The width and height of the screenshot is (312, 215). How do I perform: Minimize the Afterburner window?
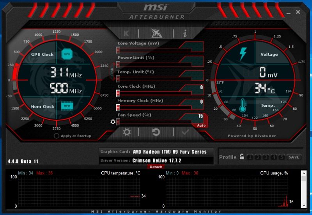click(289, 13)
